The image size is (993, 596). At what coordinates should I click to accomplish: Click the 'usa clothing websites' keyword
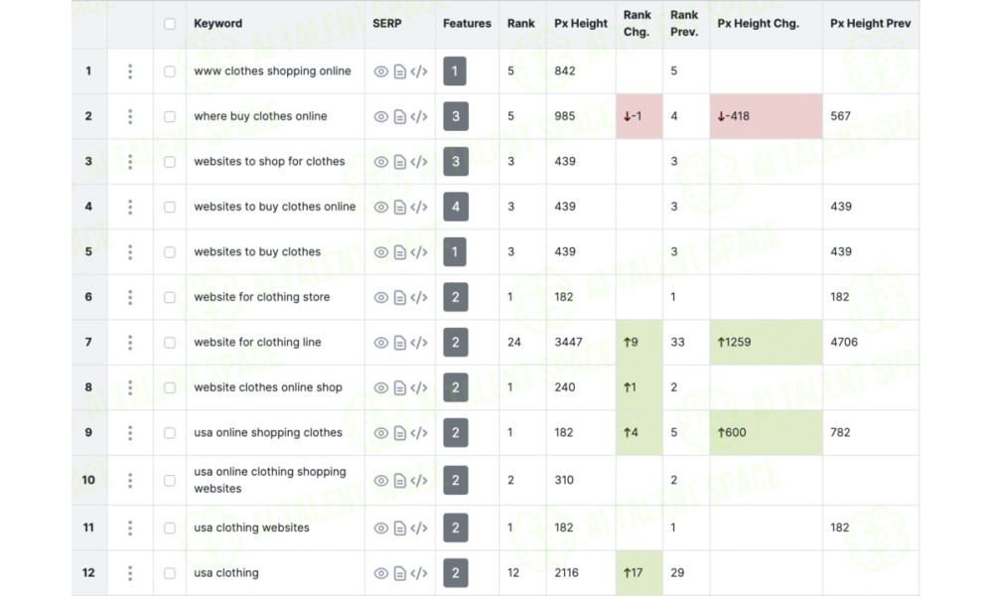[x=251, y=527]
